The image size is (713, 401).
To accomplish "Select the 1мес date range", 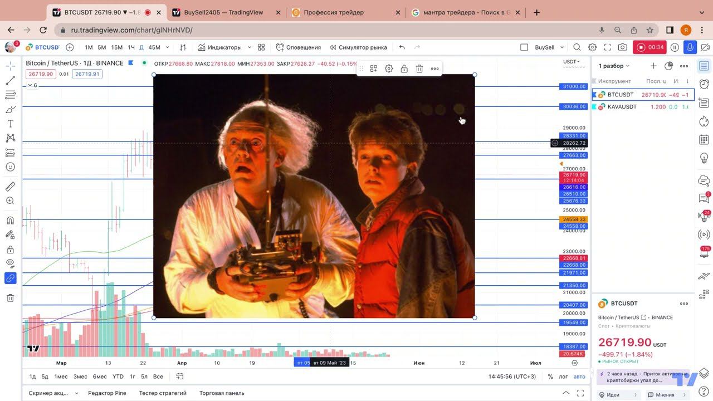I will point(61,376).
